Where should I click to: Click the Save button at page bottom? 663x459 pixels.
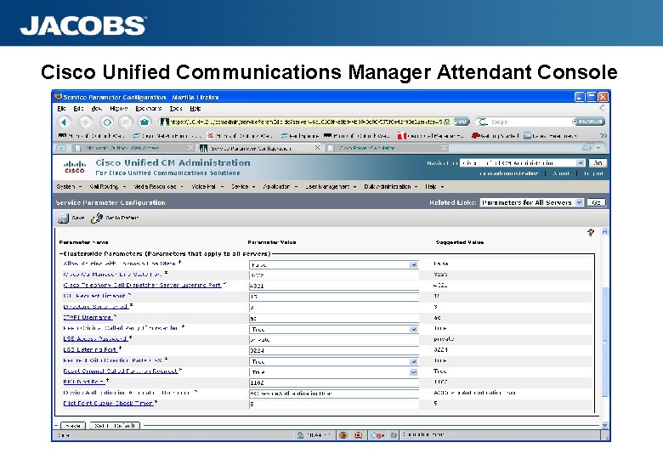73,426
